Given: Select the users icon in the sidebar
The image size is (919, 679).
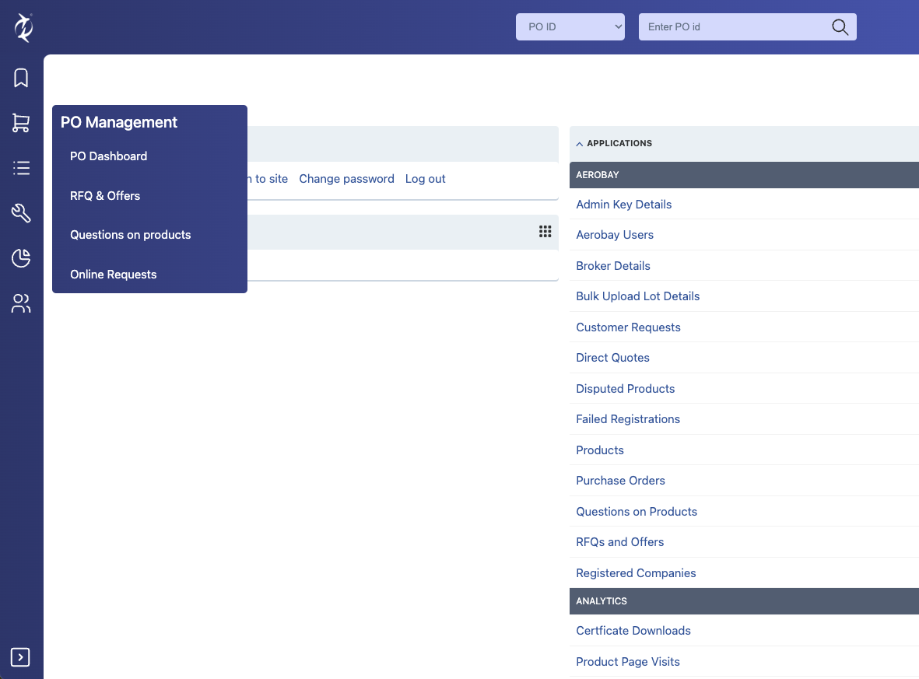Looking at the screenshot, I should (x=20, y=303).
